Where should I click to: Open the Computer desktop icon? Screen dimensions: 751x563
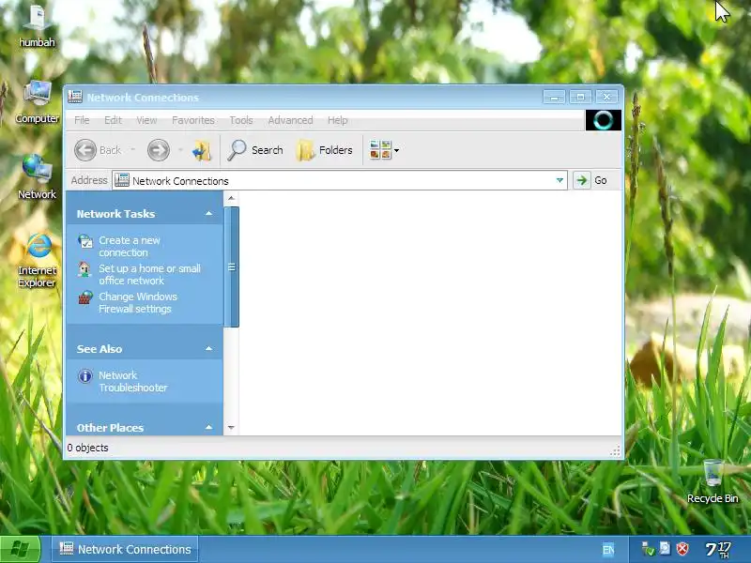click(x=38, y=101)
